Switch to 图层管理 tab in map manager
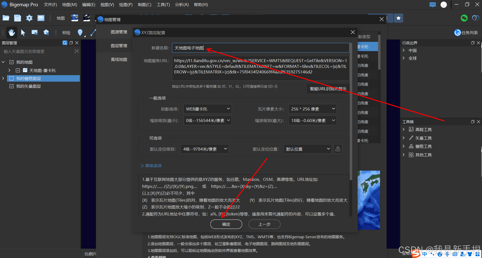 click(119, 46)
